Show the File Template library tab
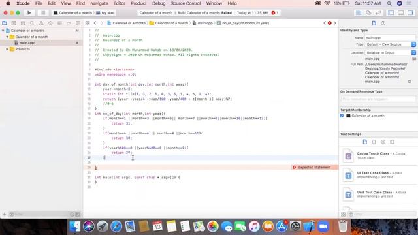The image size is (418, 235). (364, 142)
